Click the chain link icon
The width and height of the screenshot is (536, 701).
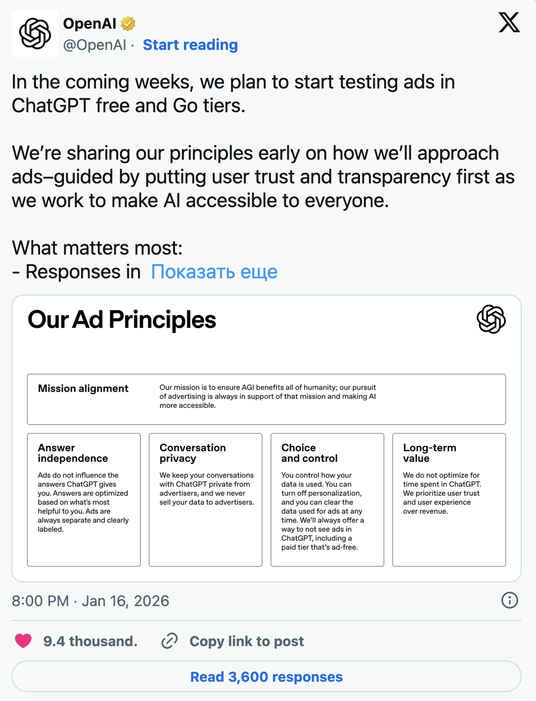click(x=170, y=641)
